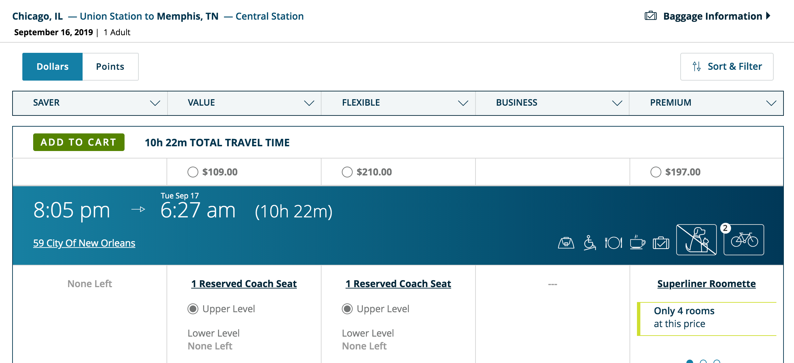The height and width of the screenshot is (363, 794).
Task: Click the no pets allowed icon
Action: (x=696, y=240)
